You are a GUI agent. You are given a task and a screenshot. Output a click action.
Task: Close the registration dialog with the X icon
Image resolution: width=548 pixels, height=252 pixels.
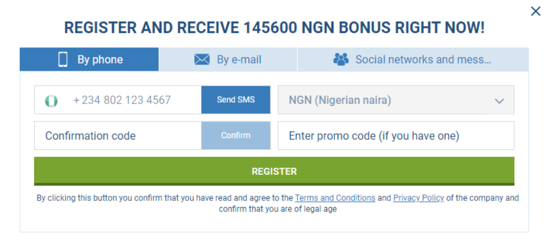point(536,11)
